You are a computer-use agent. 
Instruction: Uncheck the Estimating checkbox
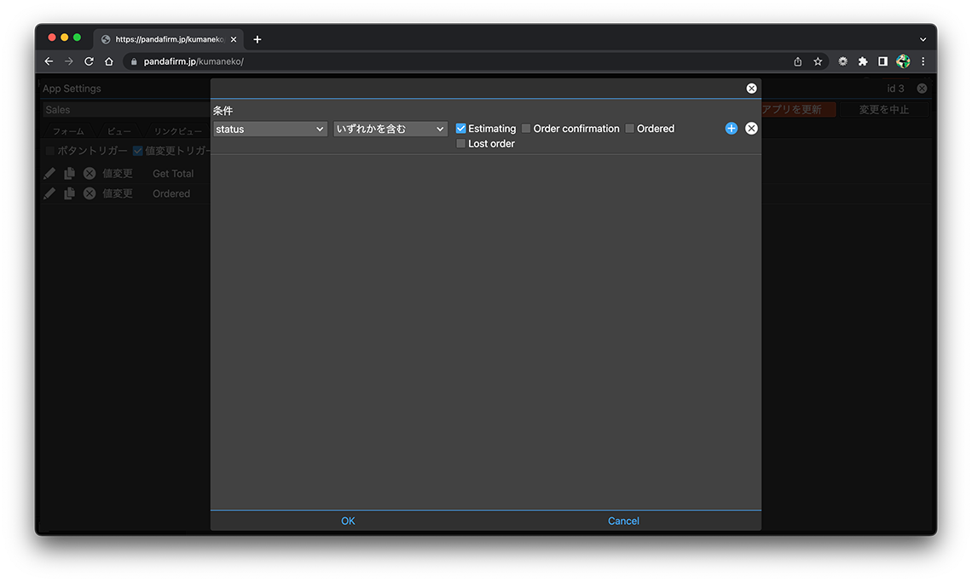461,129
